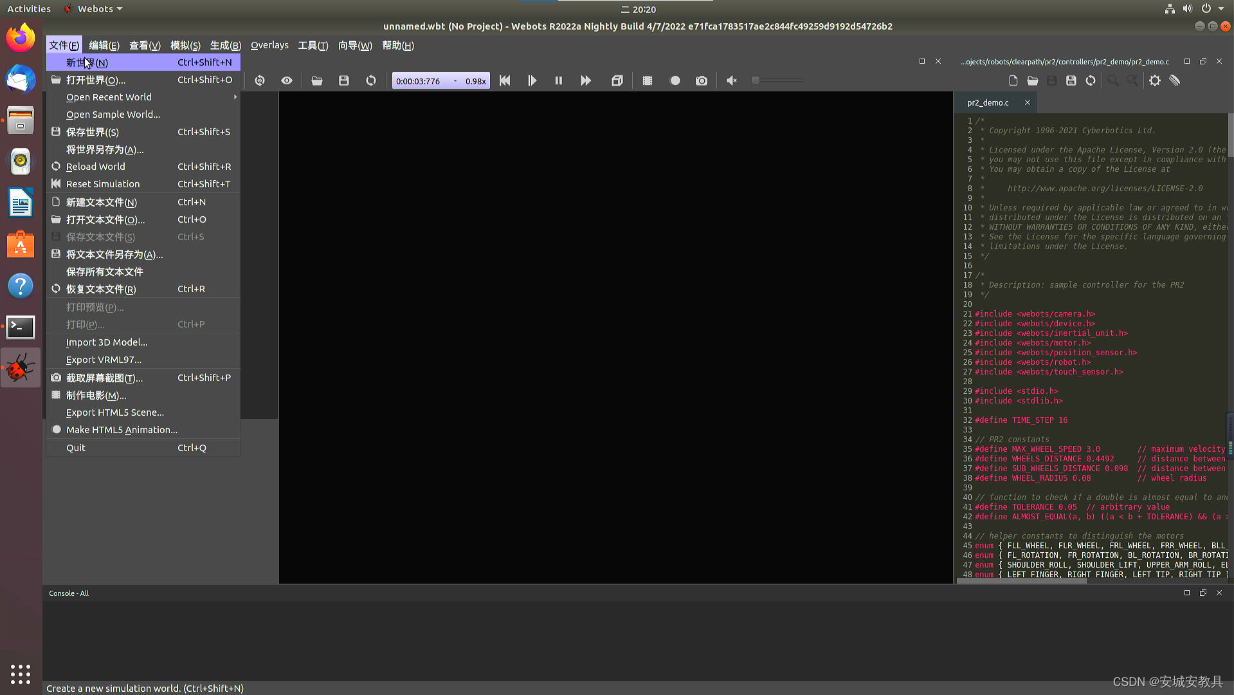Click the make movie film icon

(x=648, y=80)
